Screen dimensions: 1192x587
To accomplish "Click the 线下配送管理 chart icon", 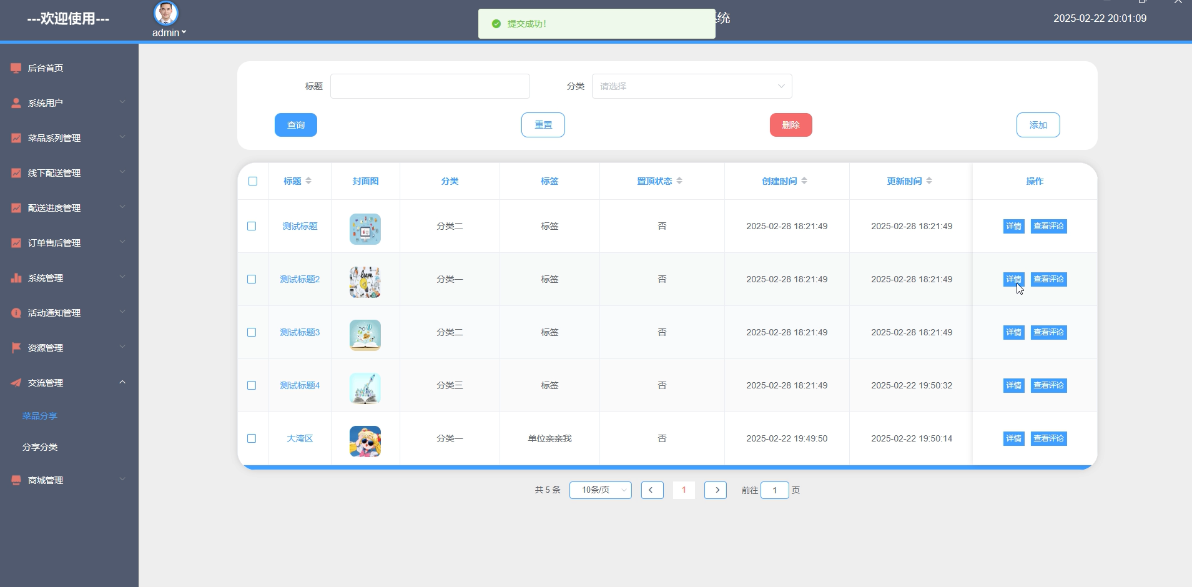I will point(16,173).
